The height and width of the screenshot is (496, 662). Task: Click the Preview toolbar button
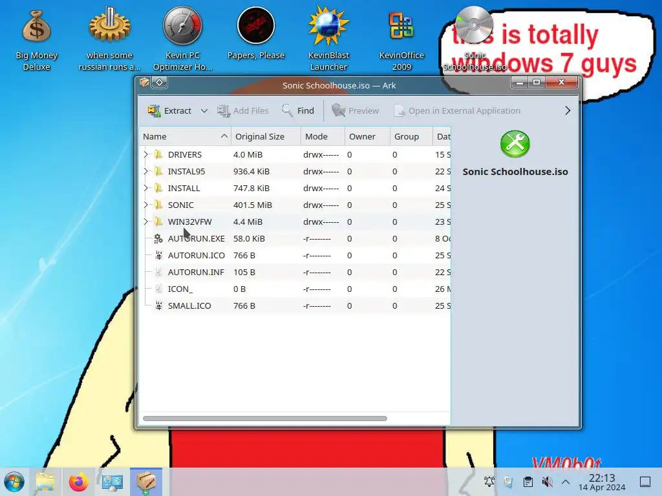tap(355, 110)
